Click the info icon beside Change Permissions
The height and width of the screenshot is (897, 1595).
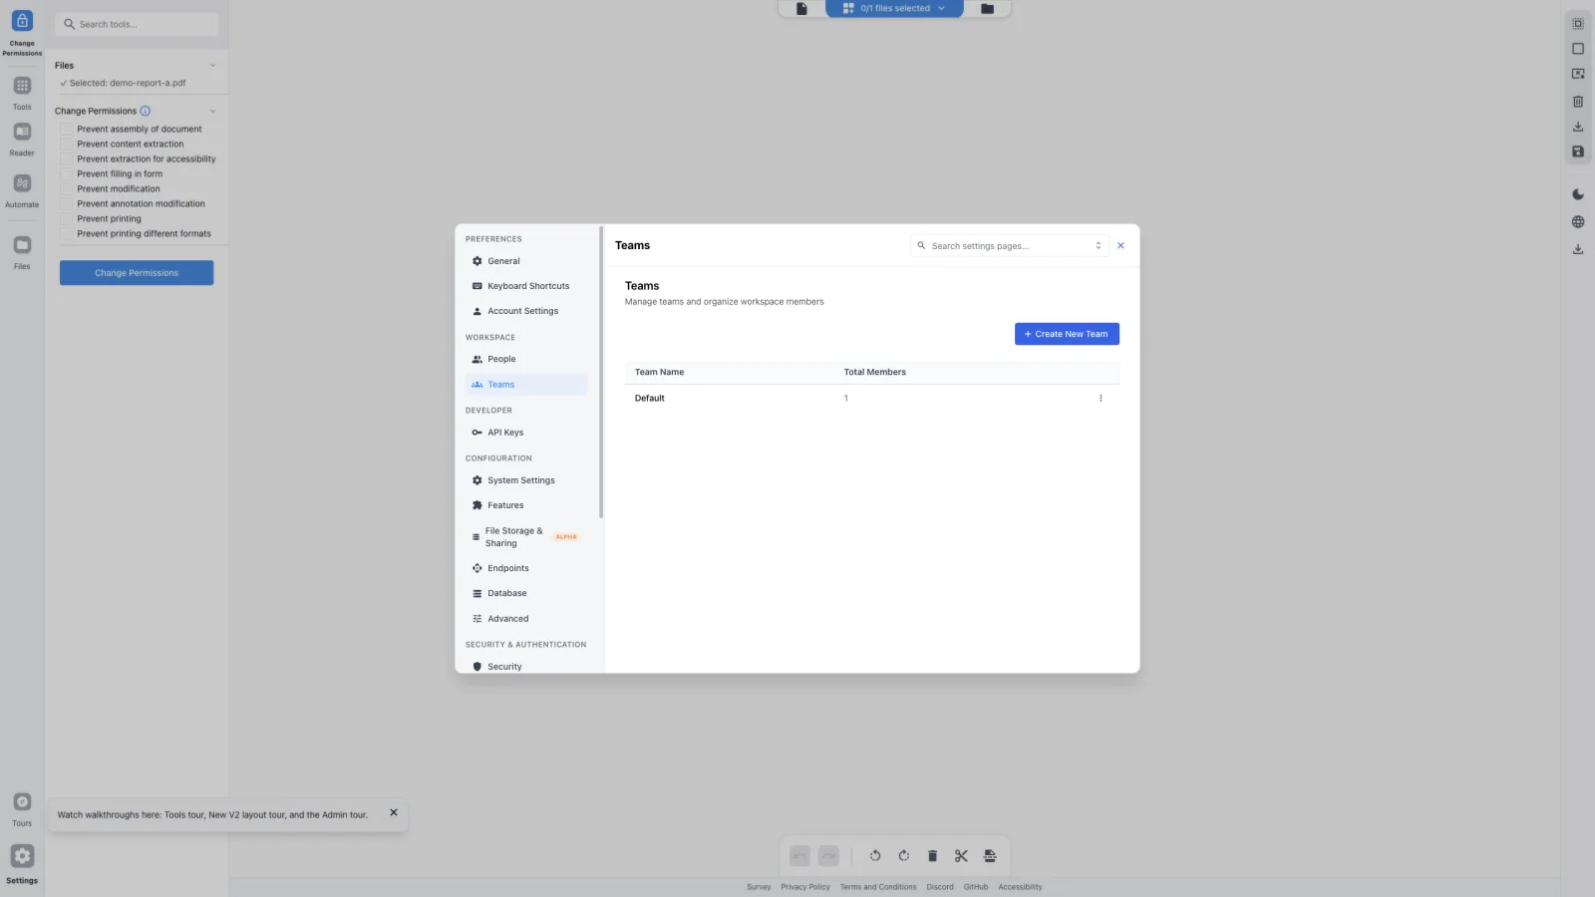(146, 111)
